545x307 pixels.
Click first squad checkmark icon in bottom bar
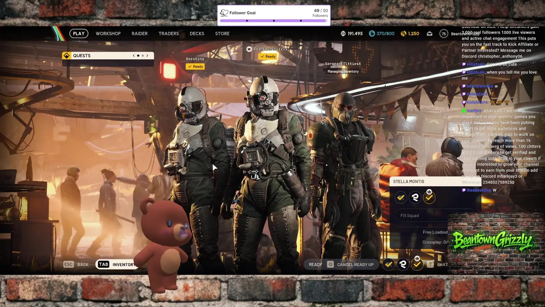pyautogui.click(x=389, y=264)
